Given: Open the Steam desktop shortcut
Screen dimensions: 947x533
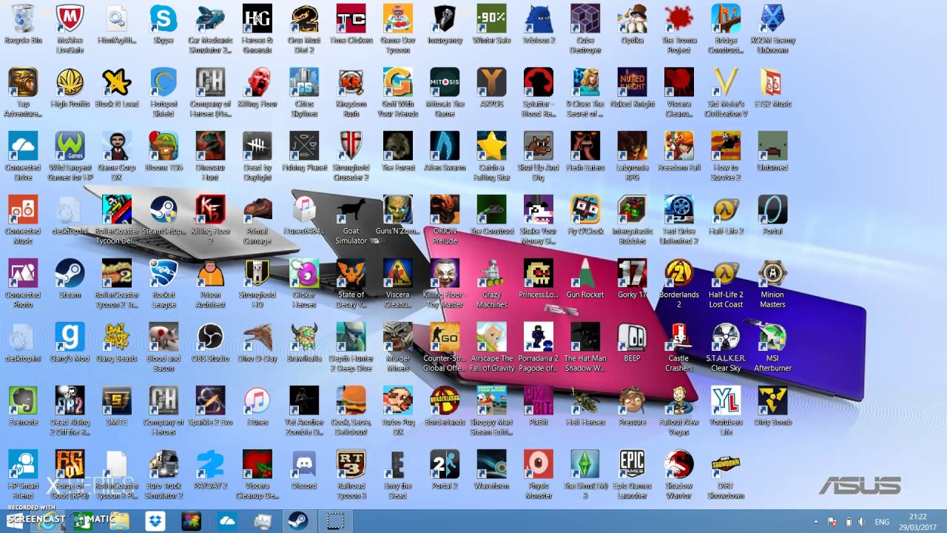Looking at the screenshot, I should (70, 279).
